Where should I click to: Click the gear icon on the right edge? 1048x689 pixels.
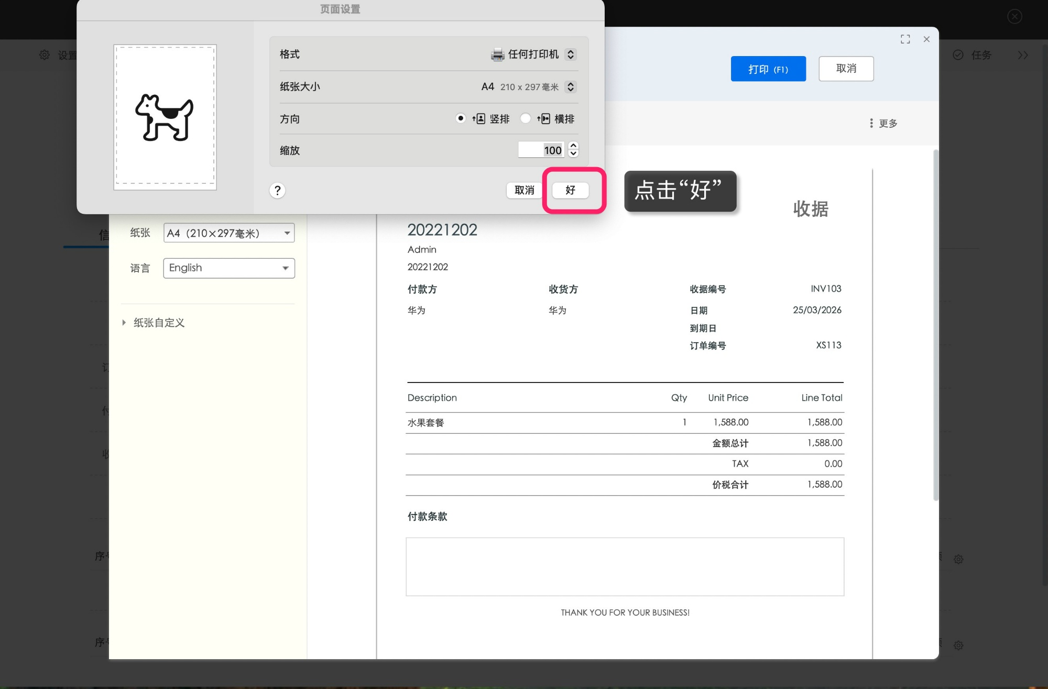pos(959,559)
